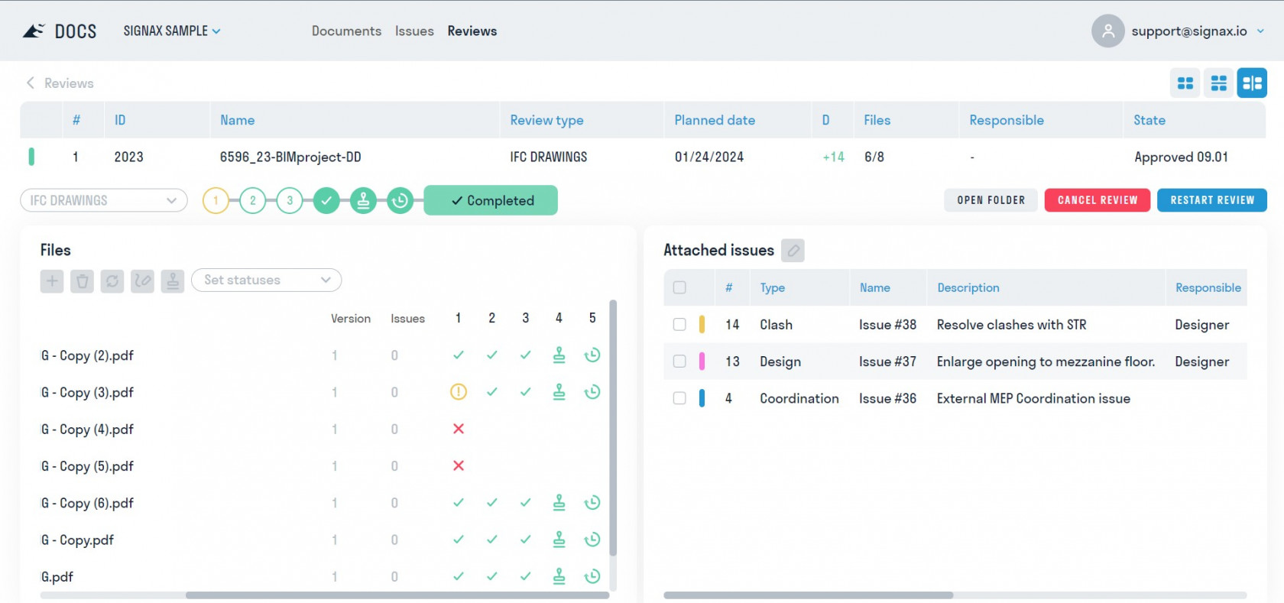Click review step 1 circle
The height and width of the screenshot is (603, 1284).
(x=216, y=201)
